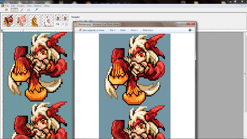Click the grid toggle icon by ruler
247x139 pixels.
coord(2,31)
